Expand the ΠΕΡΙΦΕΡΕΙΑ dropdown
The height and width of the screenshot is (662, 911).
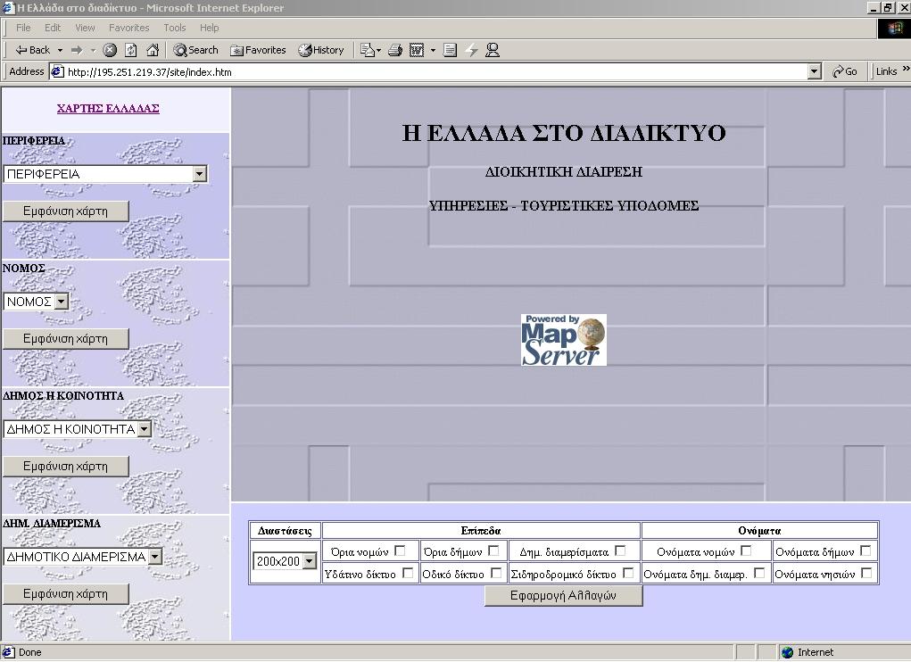199,174
